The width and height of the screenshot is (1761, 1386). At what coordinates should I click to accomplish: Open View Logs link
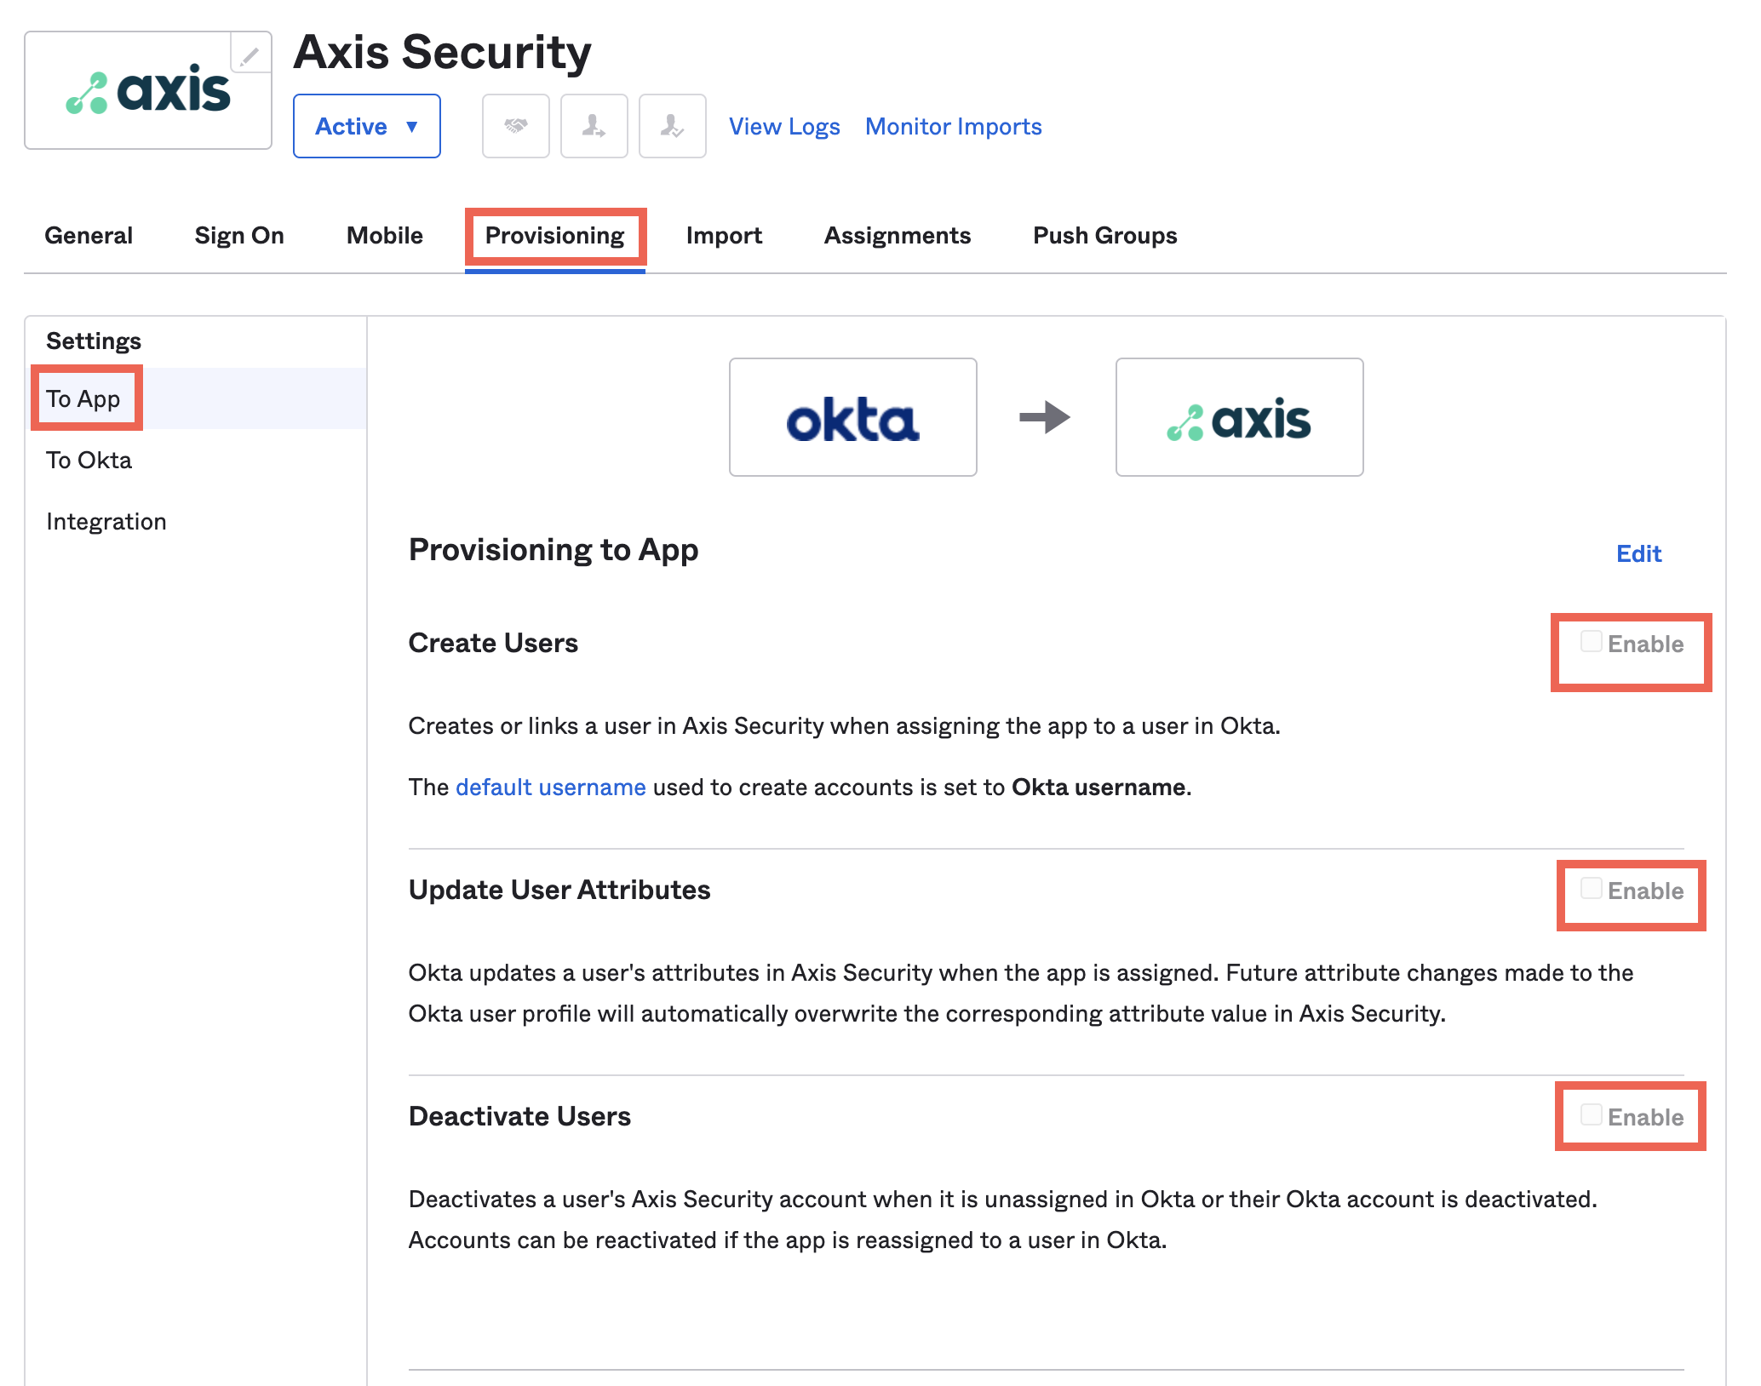[784, 127]
